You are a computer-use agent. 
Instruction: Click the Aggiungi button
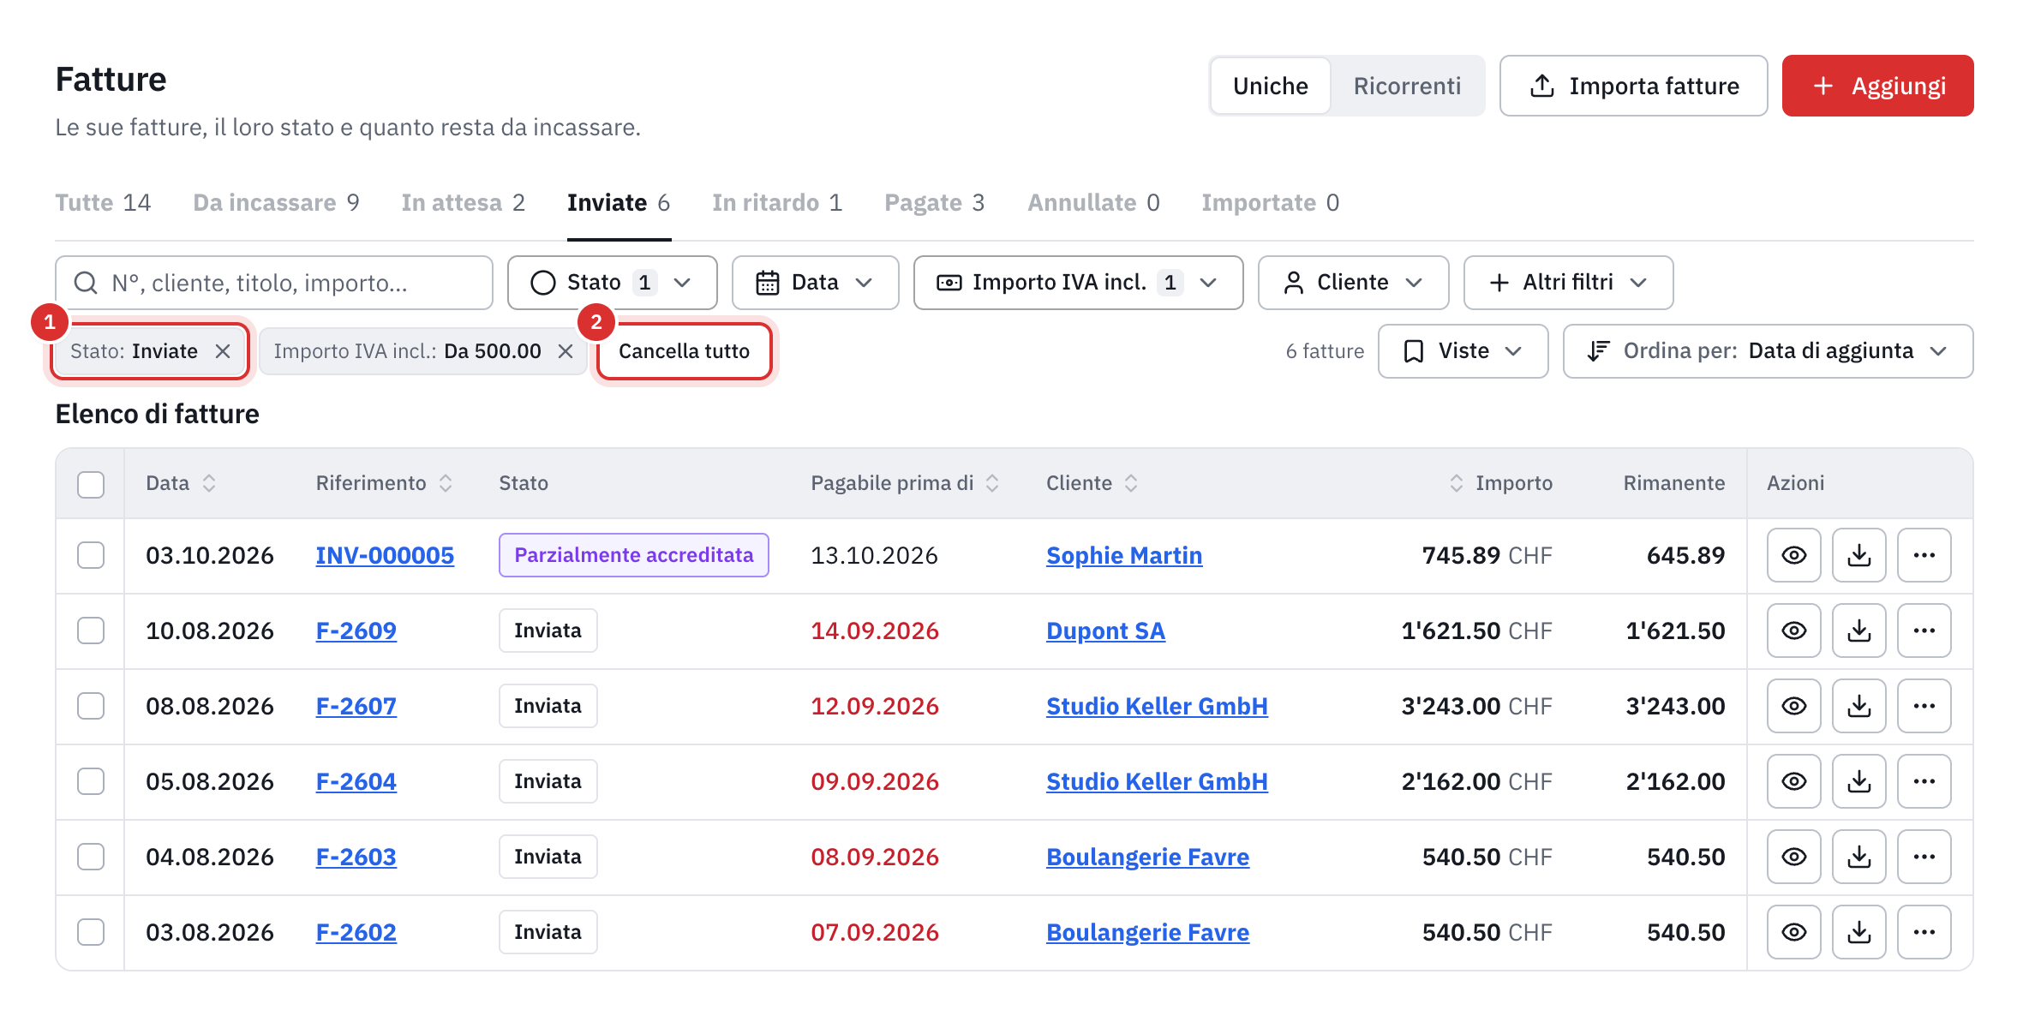point(1877,86)
